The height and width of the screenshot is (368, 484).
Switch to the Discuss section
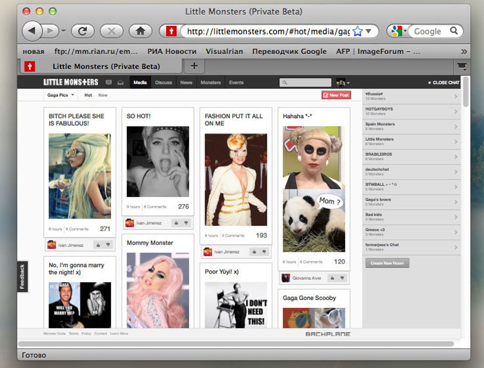click(x=164, y=82)
